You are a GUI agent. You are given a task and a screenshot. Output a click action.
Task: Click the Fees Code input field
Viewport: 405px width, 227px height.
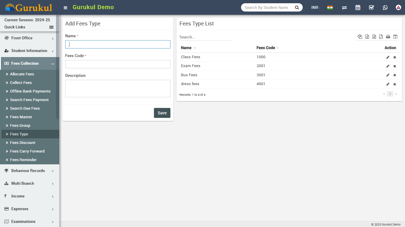118,64
